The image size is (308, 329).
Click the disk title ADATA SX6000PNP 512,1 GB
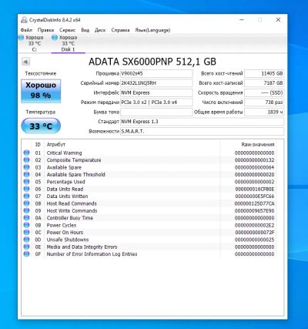coord(152,62)
